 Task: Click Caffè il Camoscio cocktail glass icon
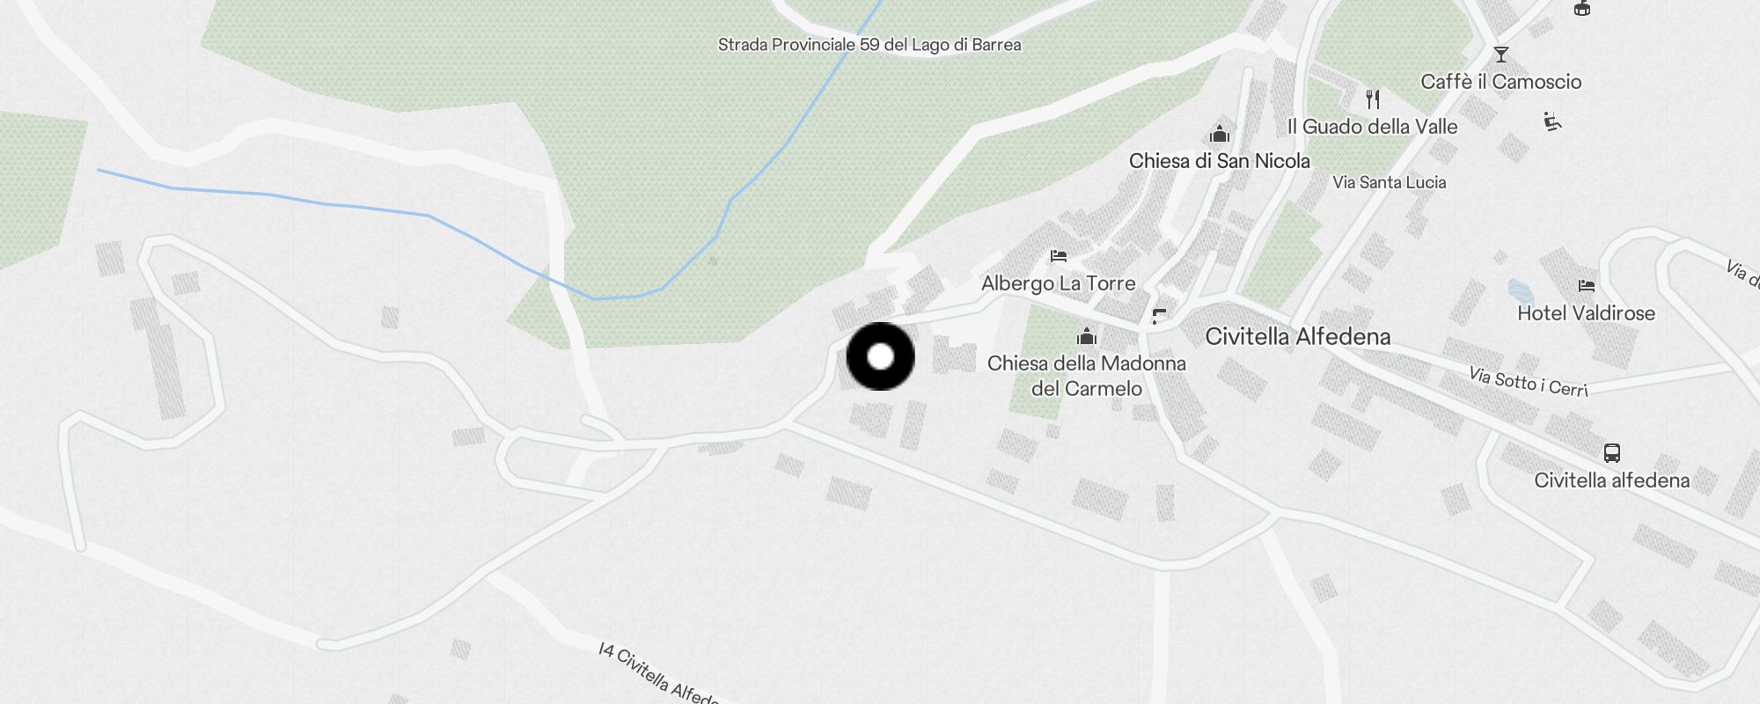click(1501, 55)
